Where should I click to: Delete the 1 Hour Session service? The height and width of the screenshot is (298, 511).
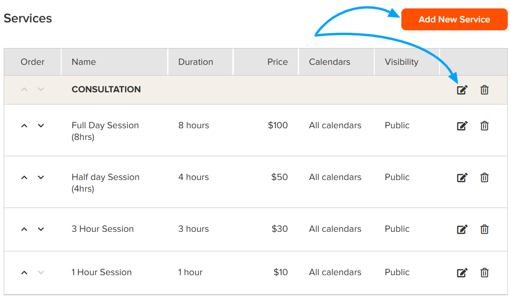(484, 273)
